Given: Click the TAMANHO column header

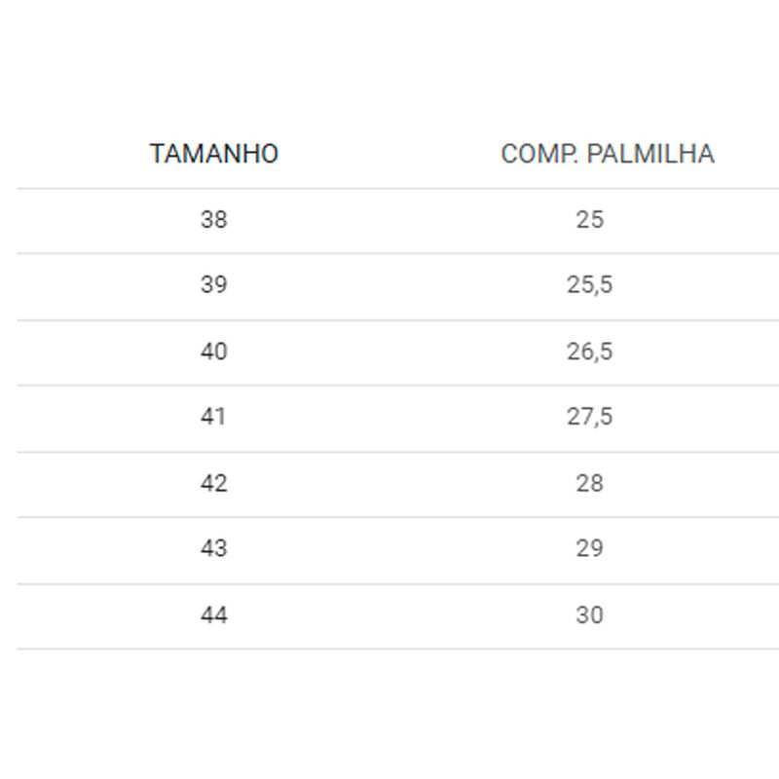Looking at the screenshot, I should [214, 154].
